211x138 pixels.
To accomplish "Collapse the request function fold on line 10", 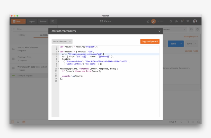I will [x=59, y=69].
